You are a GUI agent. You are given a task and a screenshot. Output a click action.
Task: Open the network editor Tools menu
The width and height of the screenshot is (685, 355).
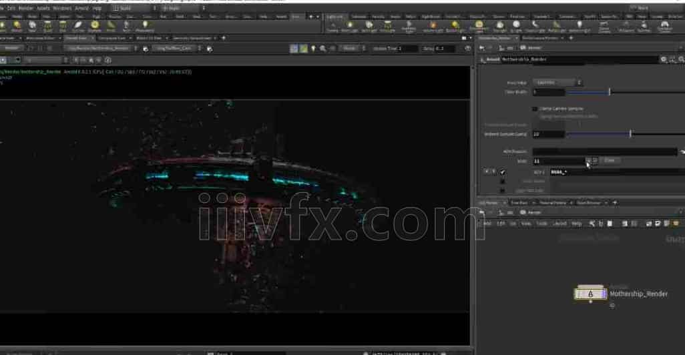click(541, 224)
